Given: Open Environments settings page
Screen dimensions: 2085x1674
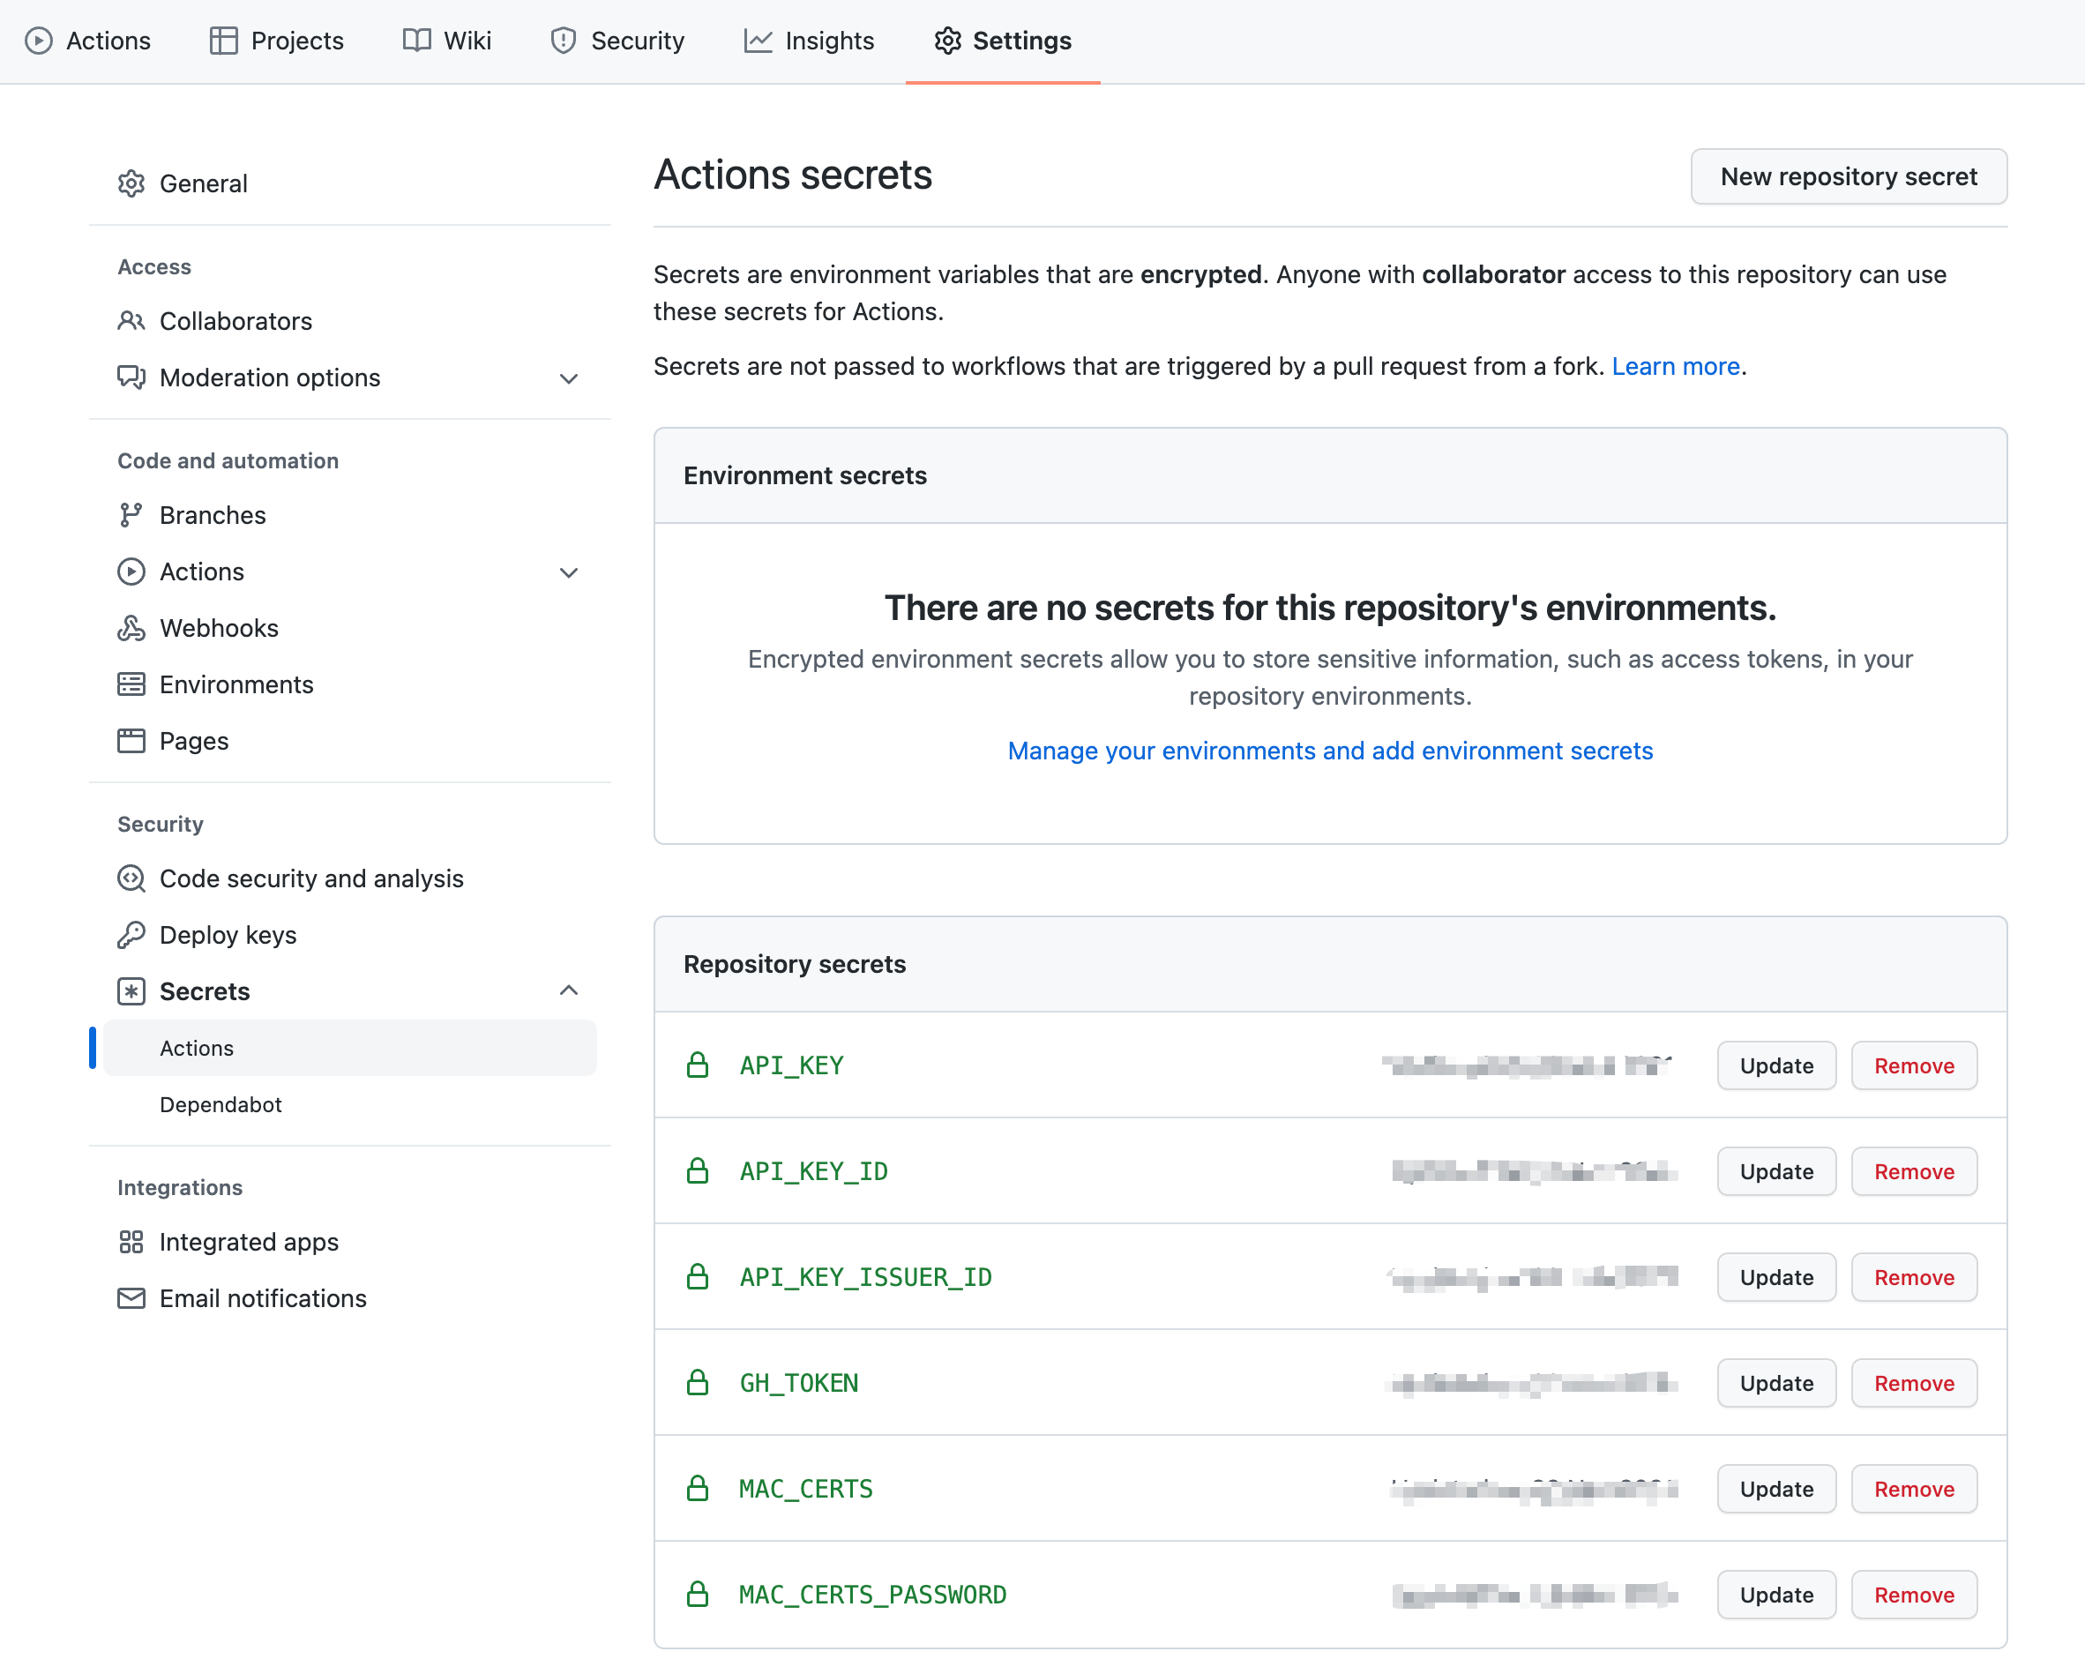Looking at the screenshot, I should 350,684.
